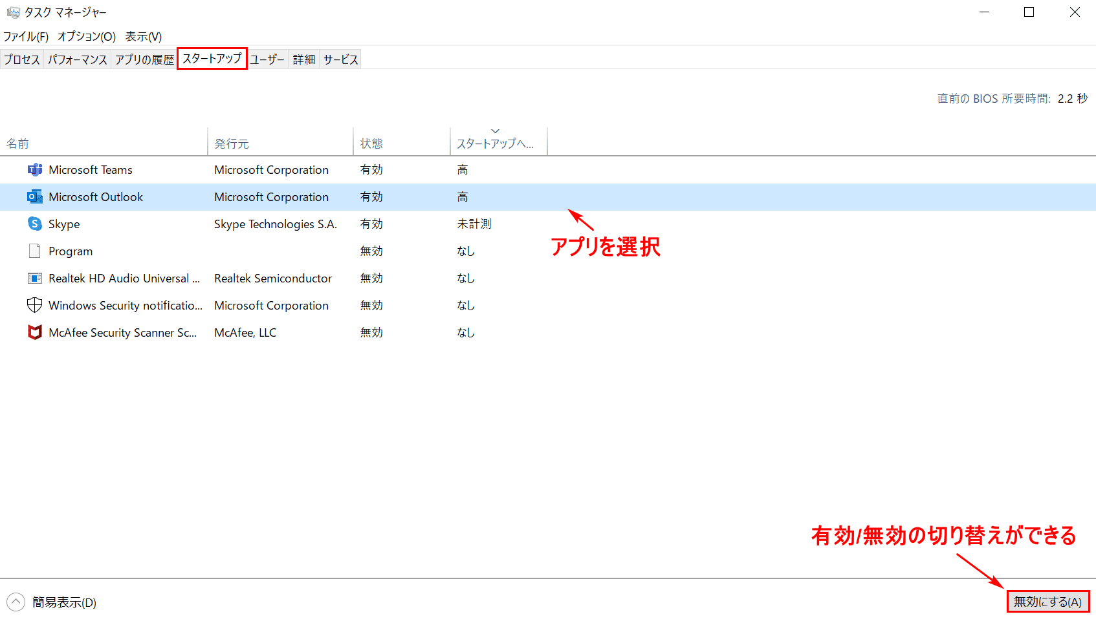Select the Microsoft Teams name text
1096x623 pixels.
tap(91, 170)
